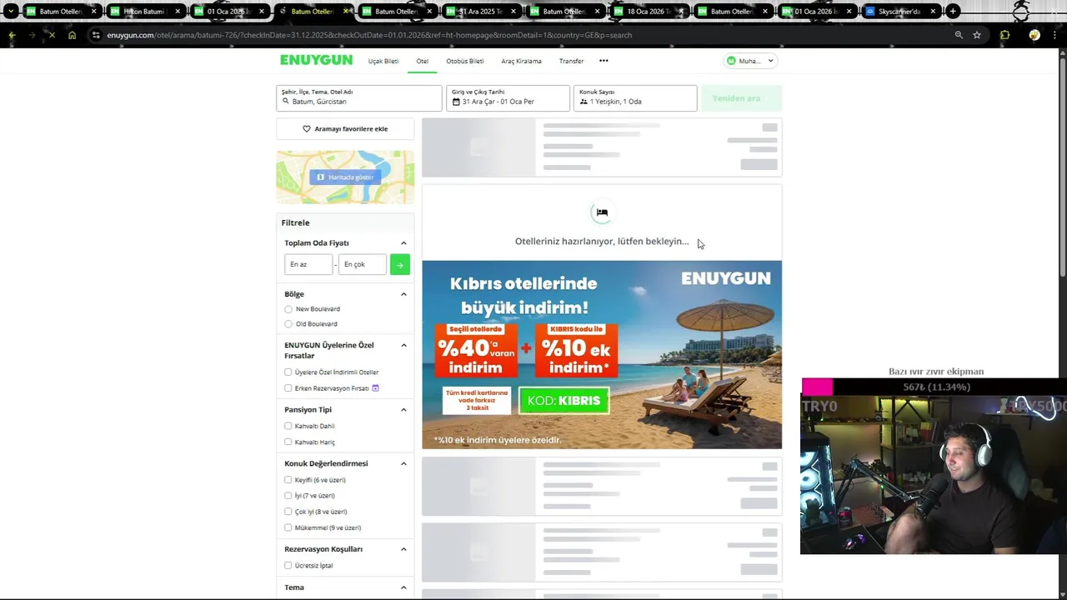
Task: Collapse the Bölge filter section
Action: 403,294
